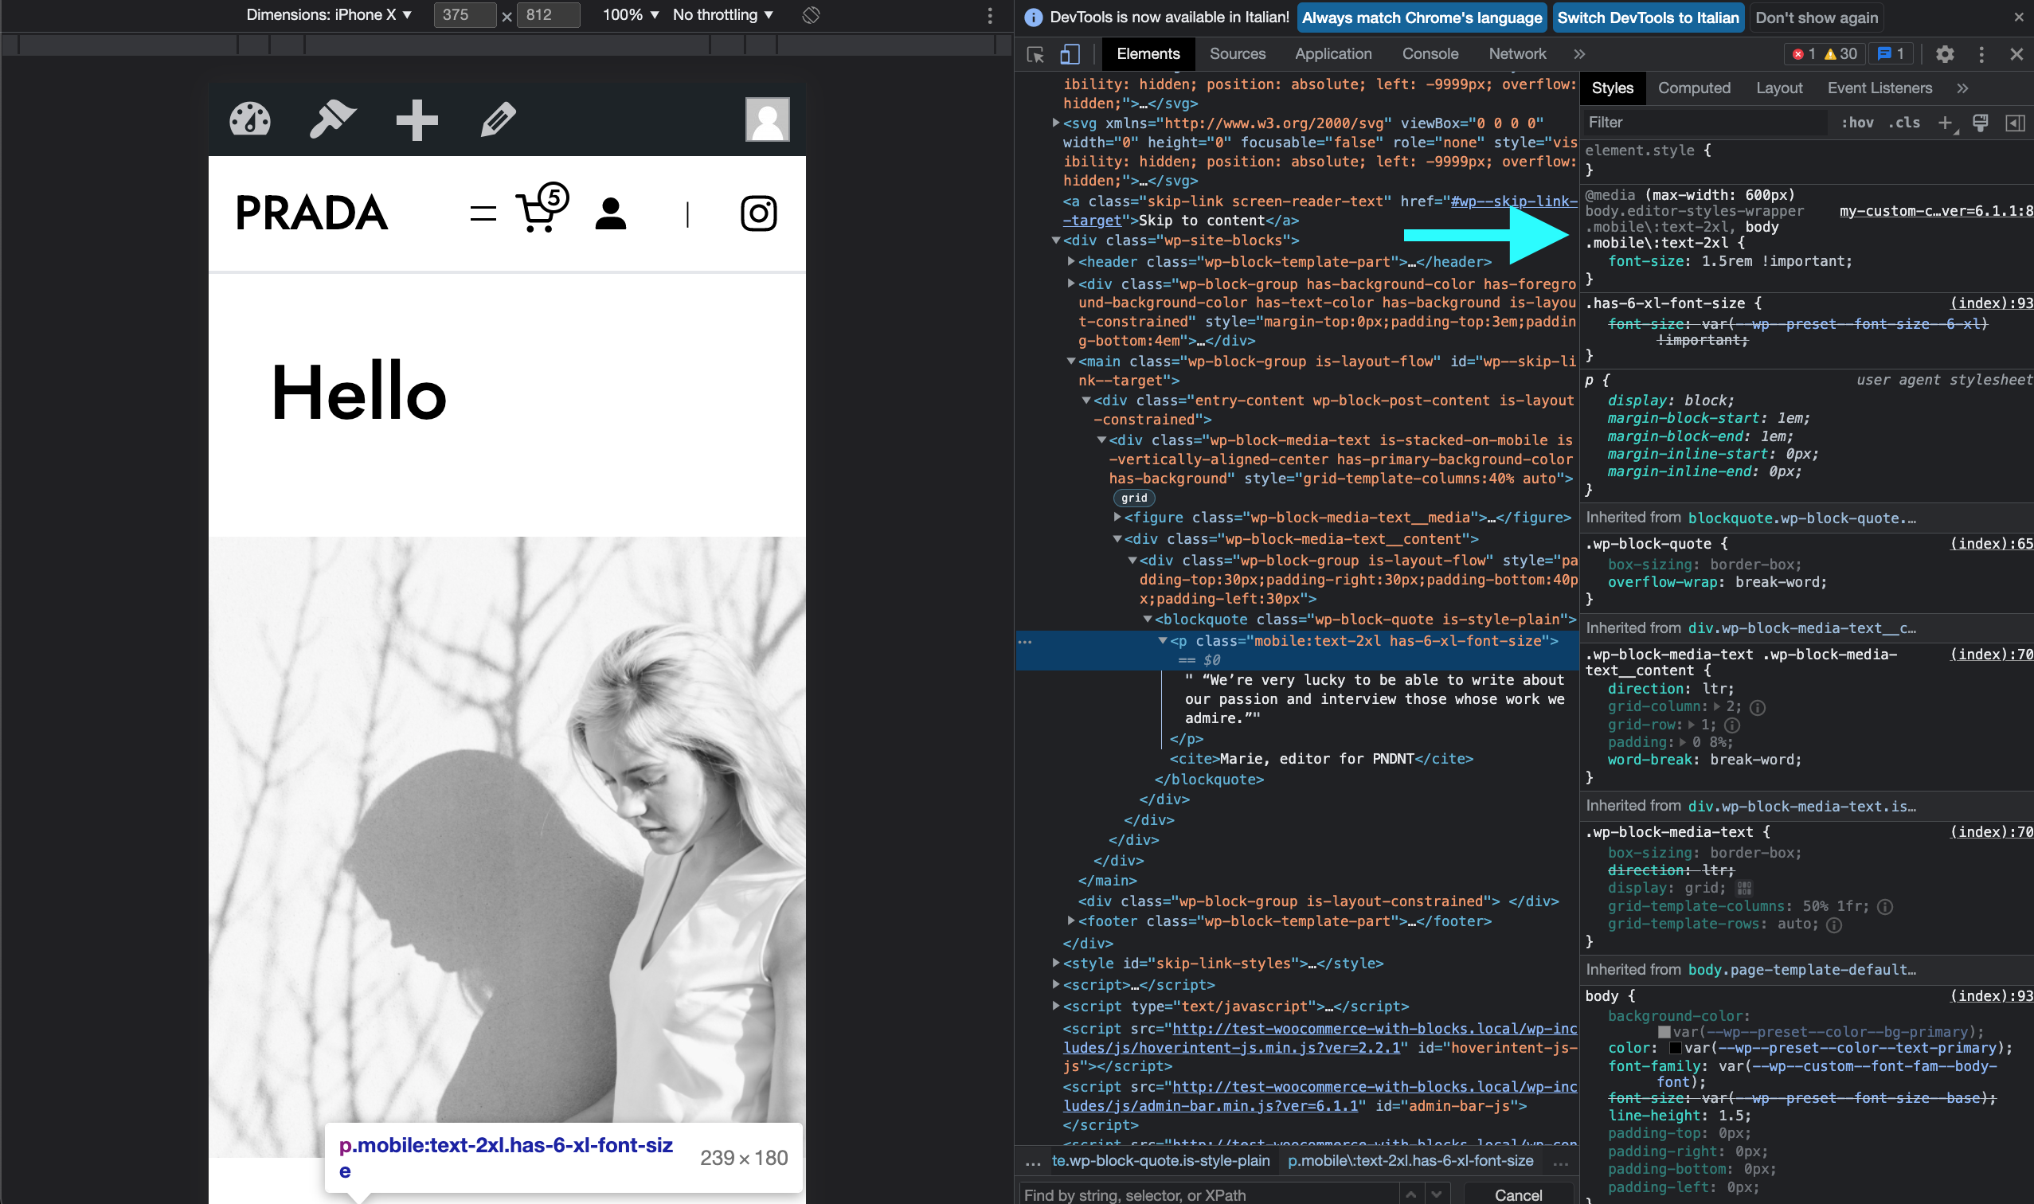This screenshot has width=2034, height=1204.
Task: Switch to the Network tab
Action: pos(1517,54)
